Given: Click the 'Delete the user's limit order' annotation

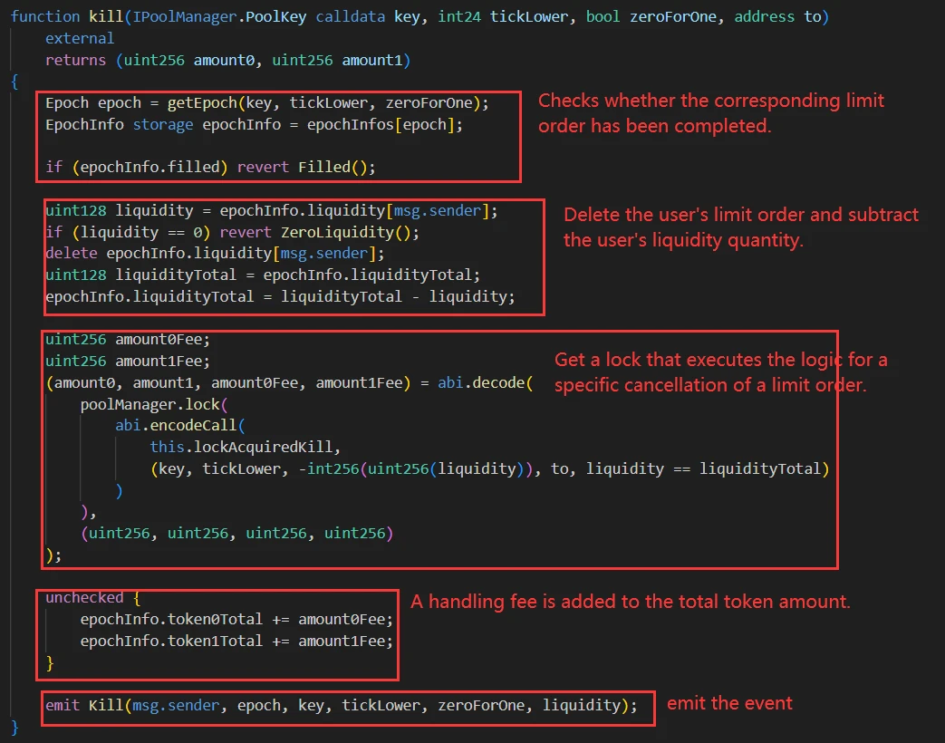Looking at the screenshot, I should coord(740,216).
